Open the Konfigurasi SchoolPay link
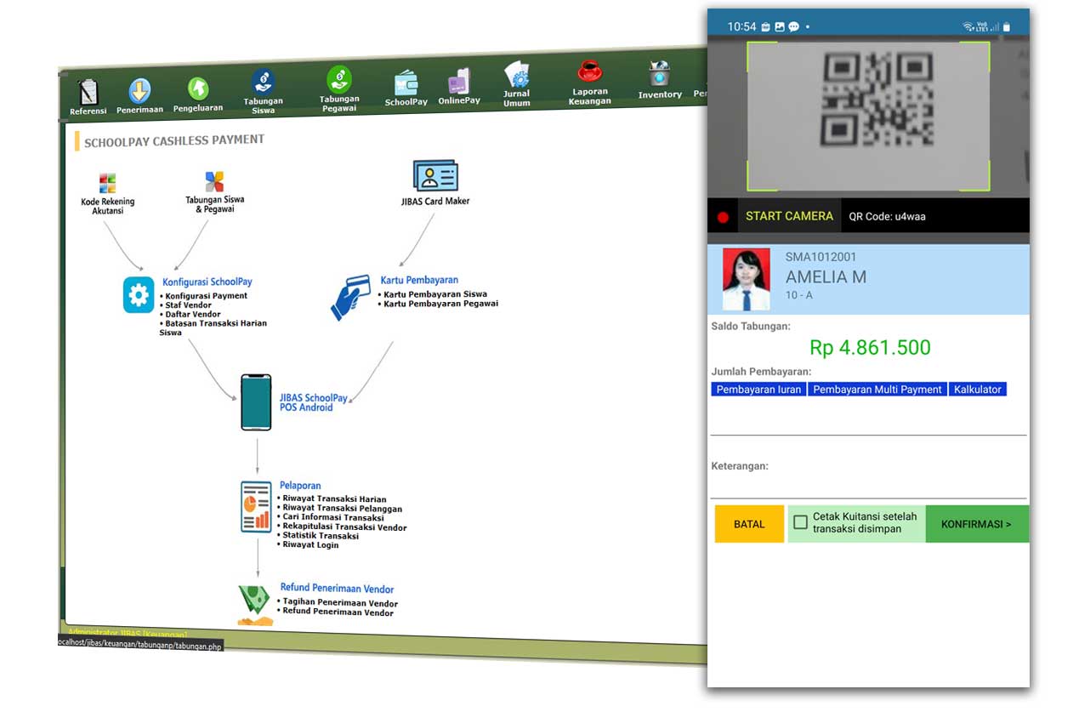Image resolution: width=1079 pixels, height=712 pixels. pyautogui.click(x=207, y=282)
